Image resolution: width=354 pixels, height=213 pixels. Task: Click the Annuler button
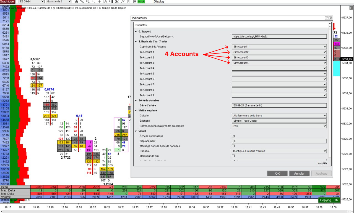pos(299,174)
